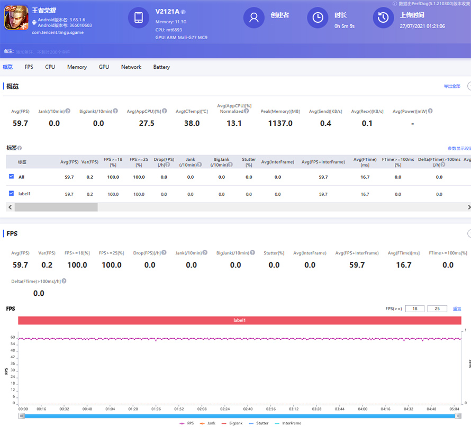Click the right arrow of the table scrollbar
This screenshot has height=427, width=471.
(469, 207)
